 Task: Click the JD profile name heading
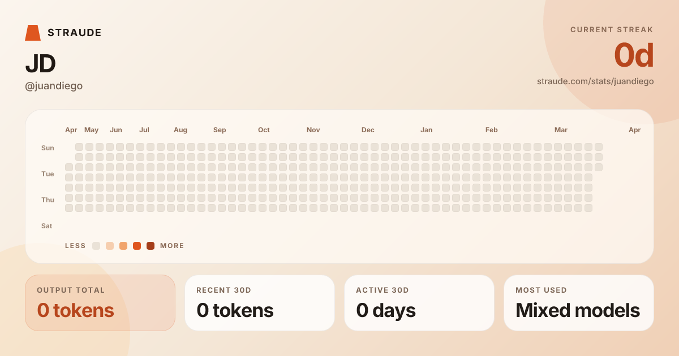pyautogui.click(x=40, y=64)
